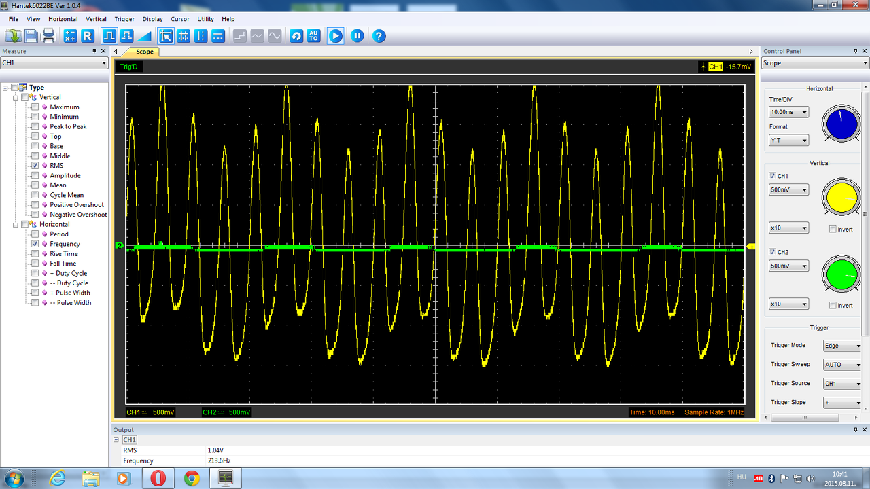The height and width of the screenshot is (489, 870).
Task: Click the blue undo arrow icon
Action: pyautogui.click(x=296, y=36)
